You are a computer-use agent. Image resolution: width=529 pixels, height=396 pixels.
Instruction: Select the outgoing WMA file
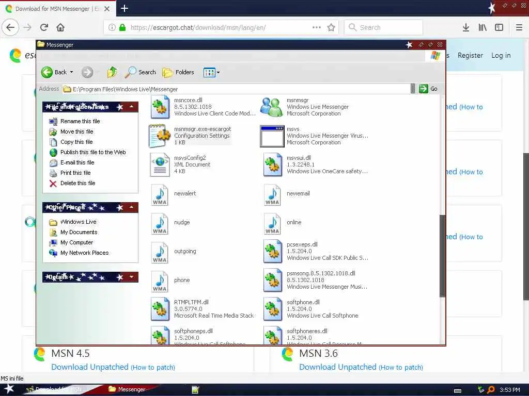click(160, 252)
